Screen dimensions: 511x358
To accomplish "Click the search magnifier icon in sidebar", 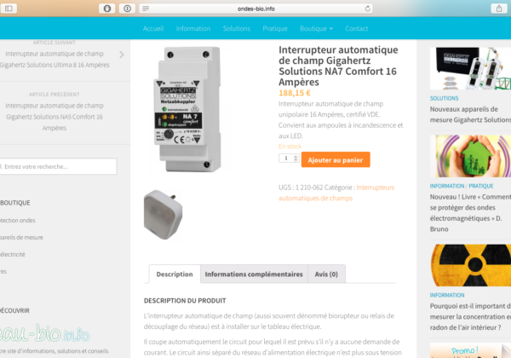I will pyautogui.click(x=1, y=166).
